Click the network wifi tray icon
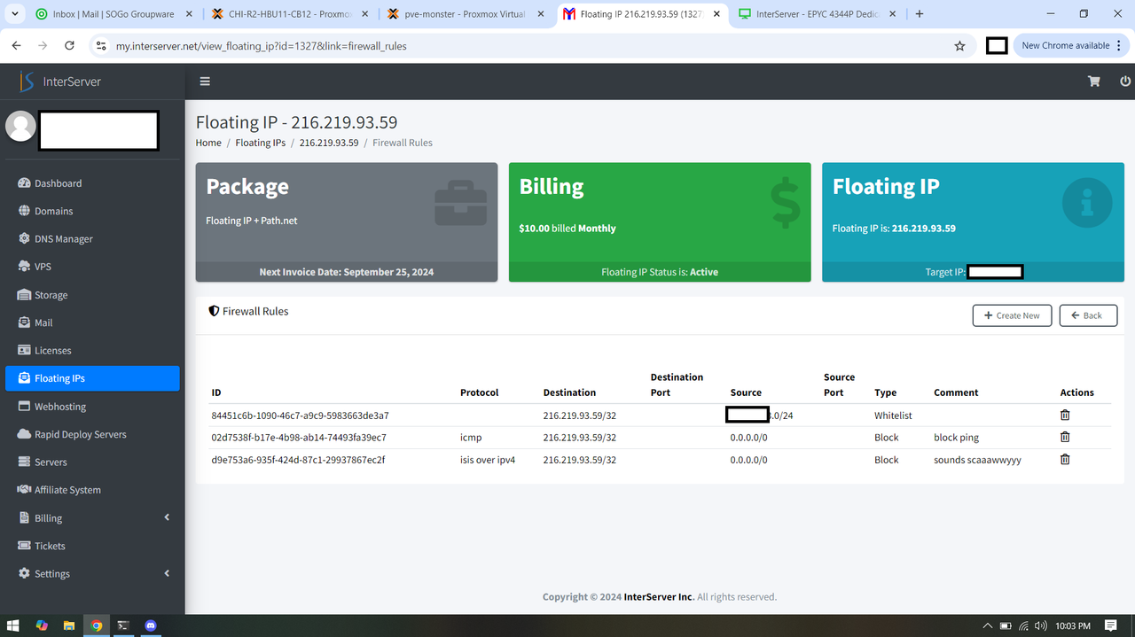The image size is (1135, 637). (1023, 625)
